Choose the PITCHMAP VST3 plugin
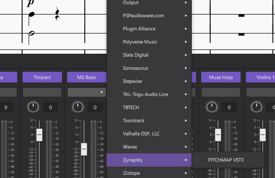Screen dimensions: 275x178 point(228,160)
